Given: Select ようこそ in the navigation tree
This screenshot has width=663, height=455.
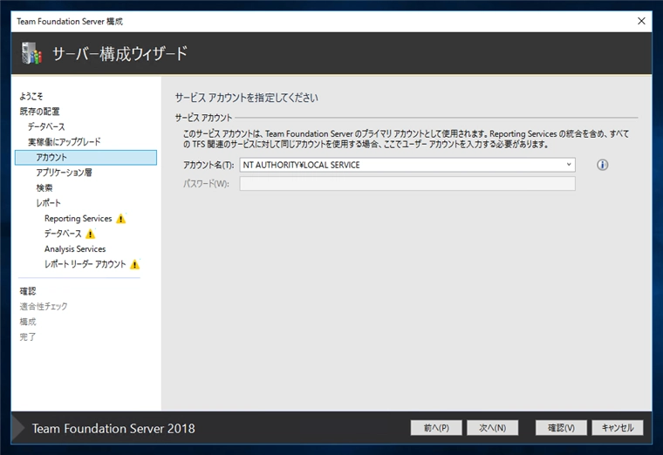Looking at the screenshot, I should tap(31, 97).
